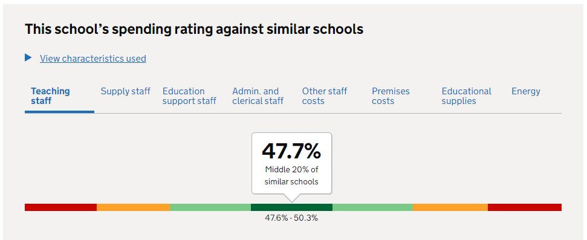Click the right light green bar segment
Screen dimensions: 587x240
tap(372, 207)
